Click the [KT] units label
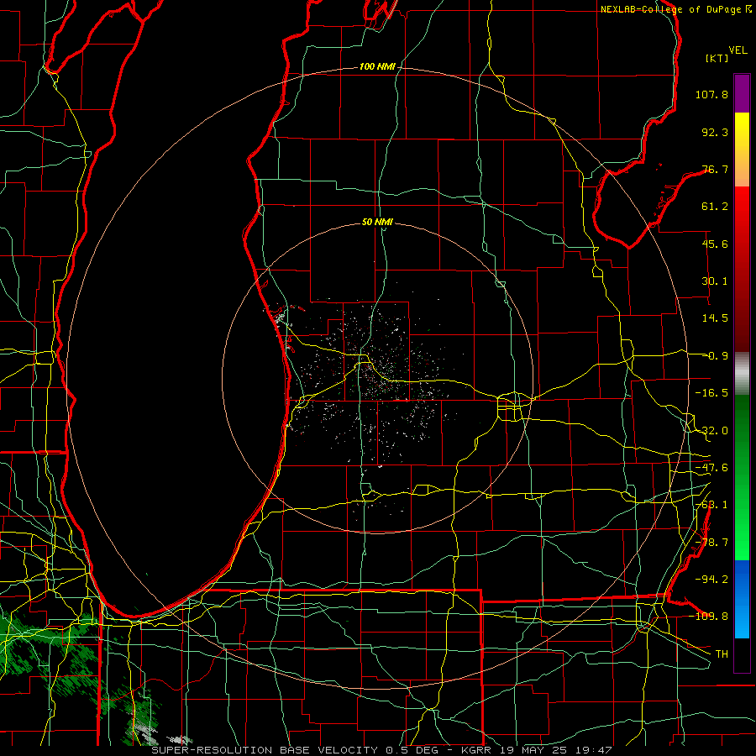This screenshot has width=756, height=756. pos(717,58)
